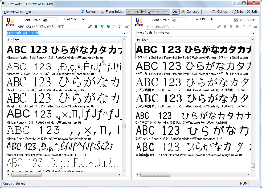The image size is (262, 188).
Task: Open printer options on the right panel
Action: coord(255,27)
